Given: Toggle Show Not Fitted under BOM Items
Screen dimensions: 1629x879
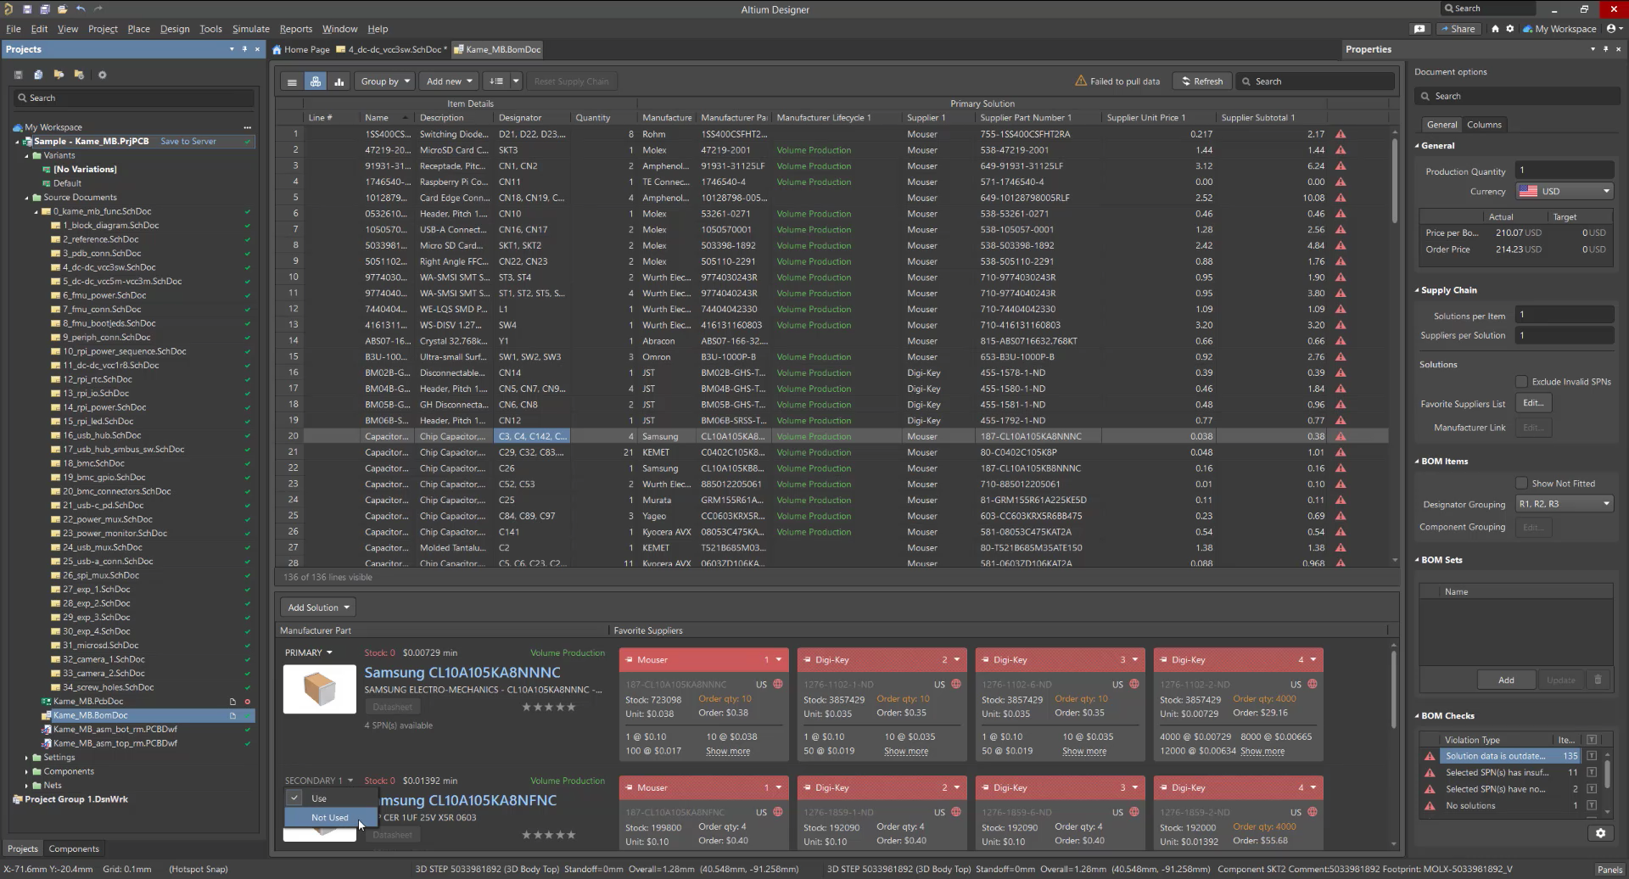Looking at the screenshot, I should tap(1522, 482).
